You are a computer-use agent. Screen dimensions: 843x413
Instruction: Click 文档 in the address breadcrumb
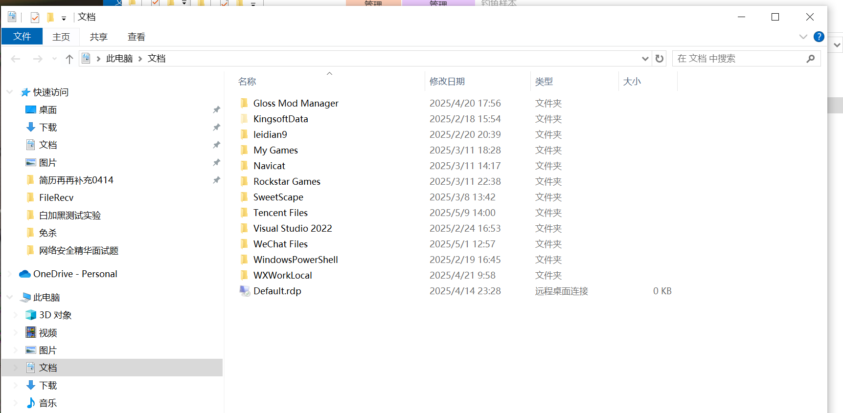coord(157,59)
